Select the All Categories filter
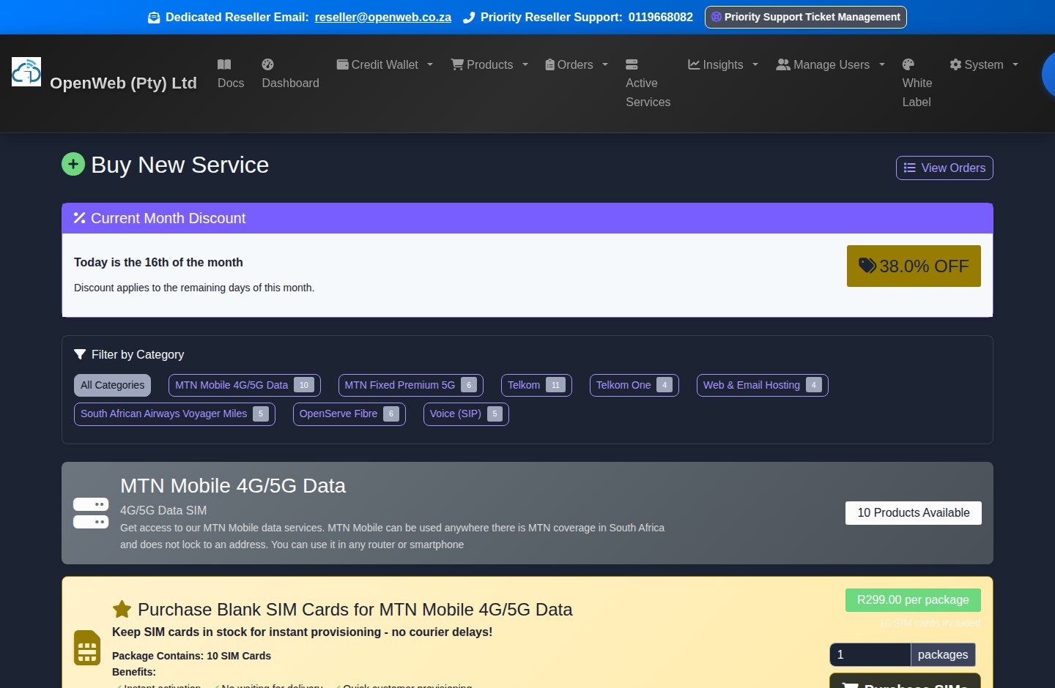The height and width of the screenshot is (688, 1055). click(x=112, y=385)
